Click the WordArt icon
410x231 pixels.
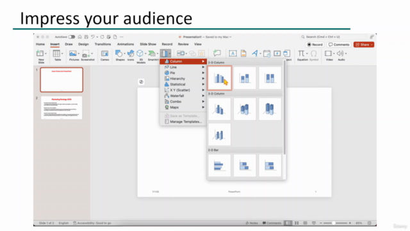pos(255,53)
